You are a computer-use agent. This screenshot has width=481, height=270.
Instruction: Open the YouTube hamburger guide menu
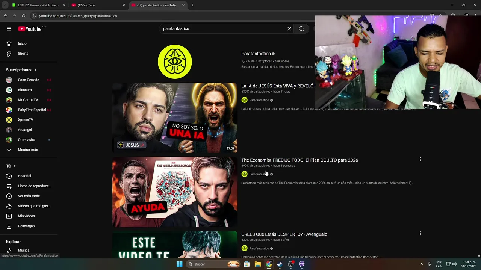pos(9,29)
